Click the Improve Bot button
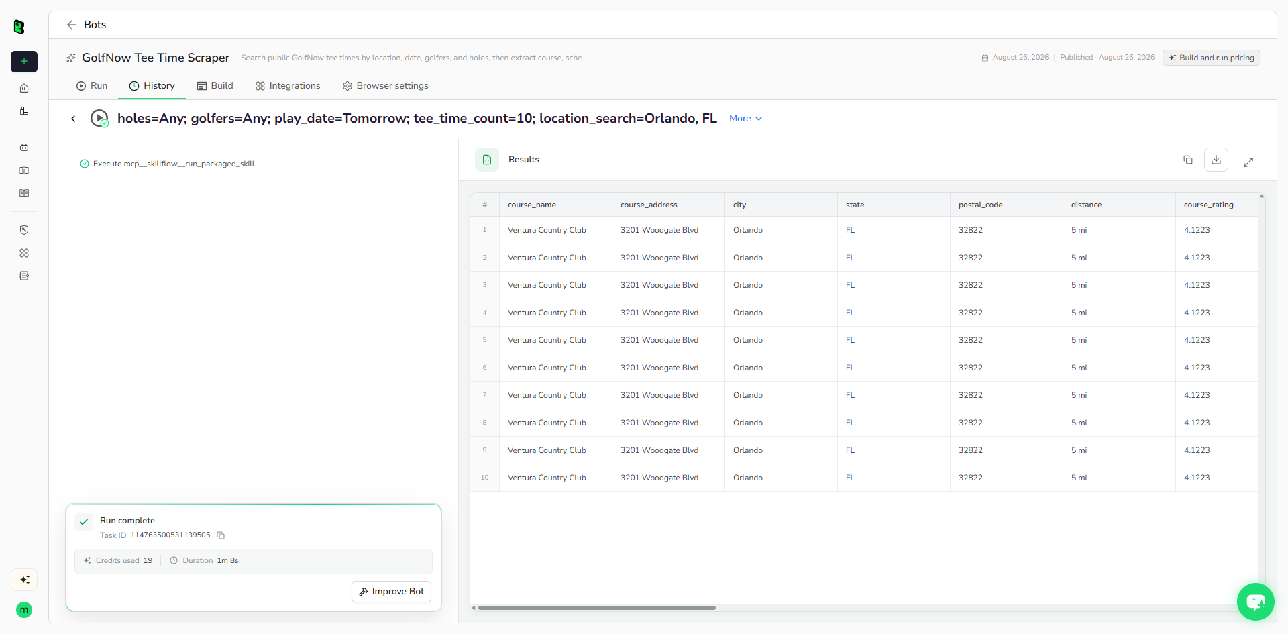 pos(392,592)
